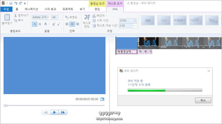The width and height of the screenshot is (222, 124).
Task: Click the blue preview monitor area
Action: pyautogui.click(x=55, y=65)
